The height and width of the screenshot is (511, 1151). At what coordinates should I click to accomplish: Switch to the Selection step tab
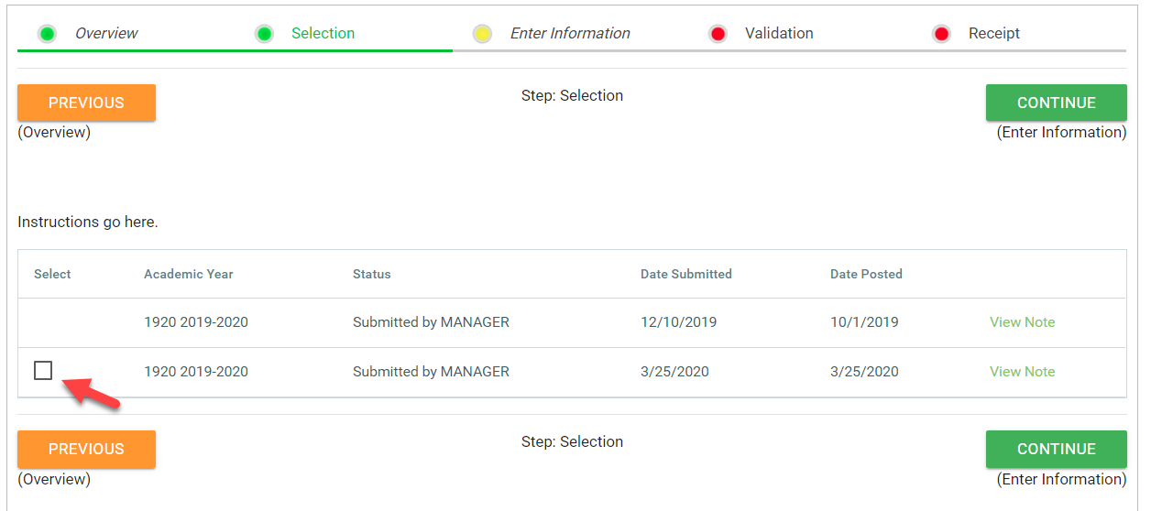323,34
